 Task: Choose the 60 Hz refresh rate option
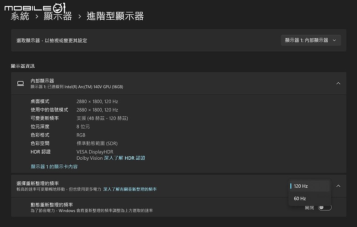[310, 198]
